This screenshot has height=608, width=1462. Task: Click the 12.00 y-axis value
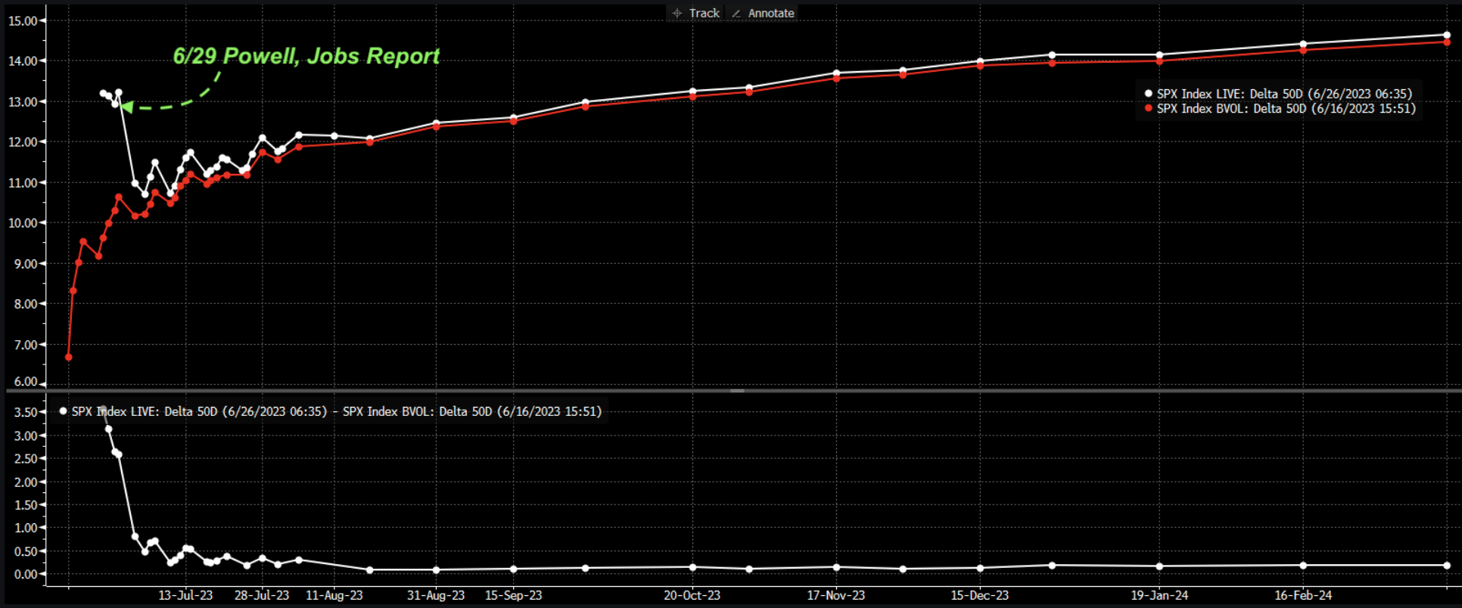tap(23, 142)
